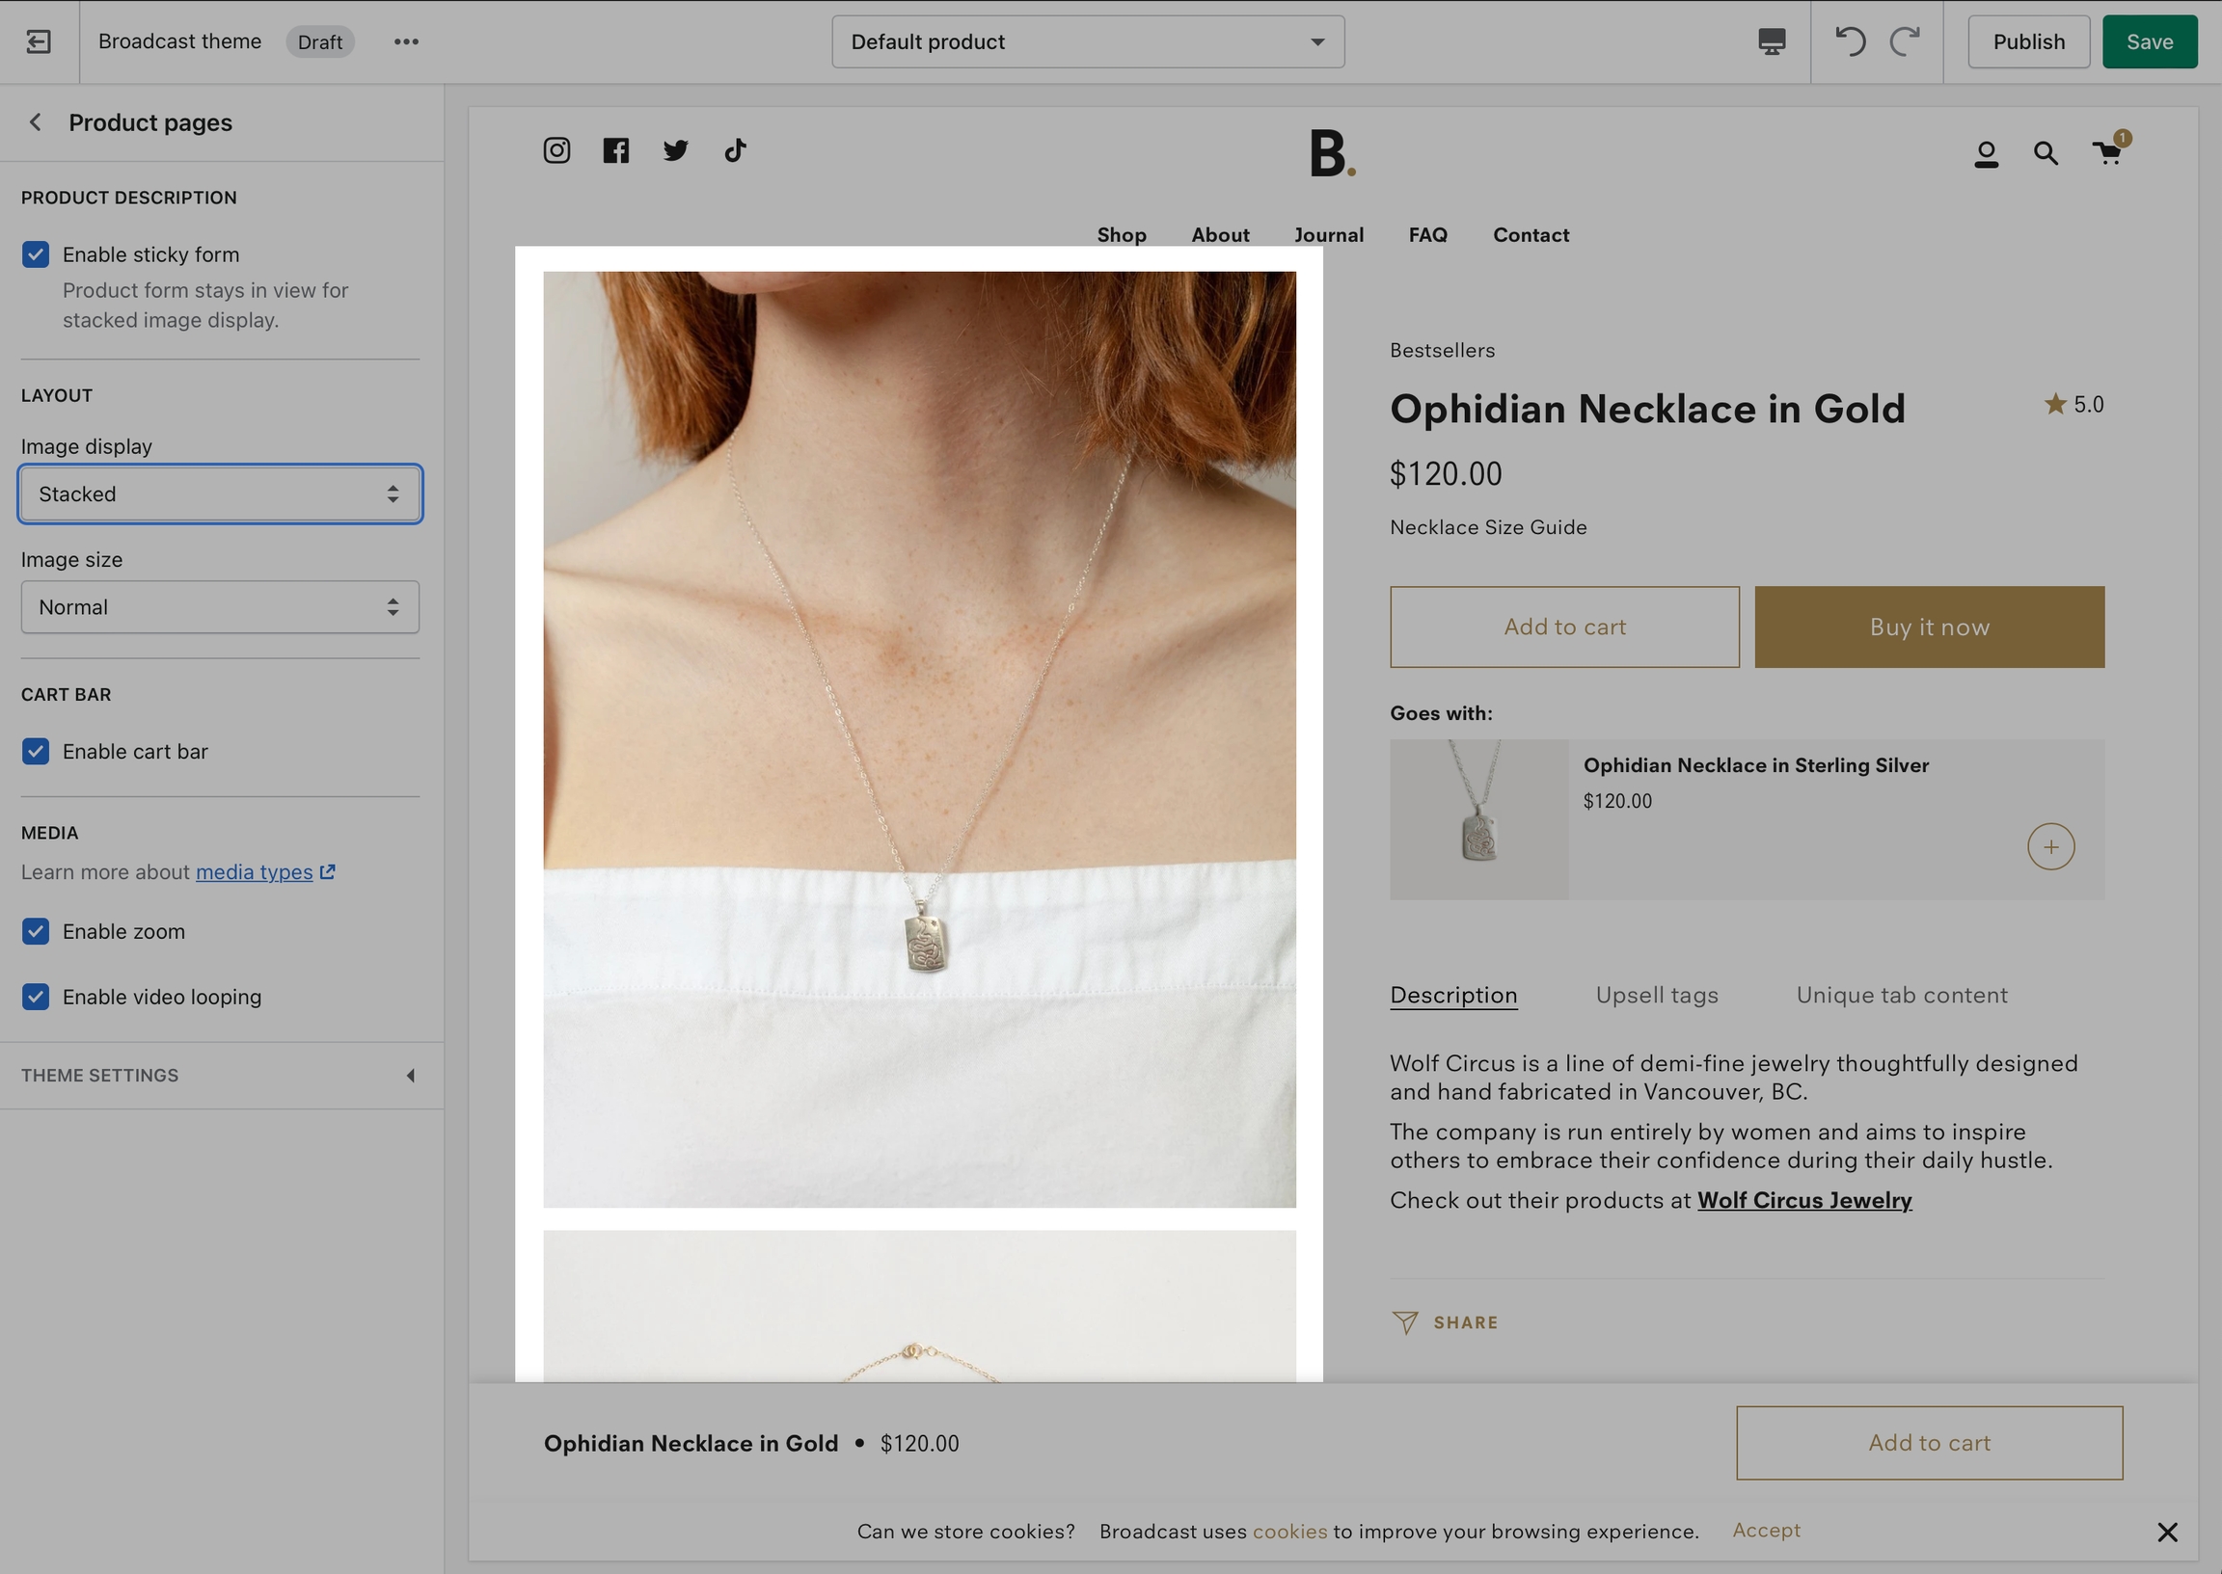Click the exit editor icon
This screenshot has height=1574, width=2222.
(x=39, y=41)
